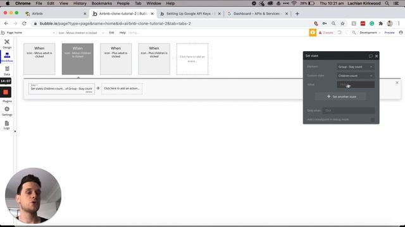The height and width of the screenshot is (227, 405).
Task: Open the People menu in menu bar
Action: [123, 3]
